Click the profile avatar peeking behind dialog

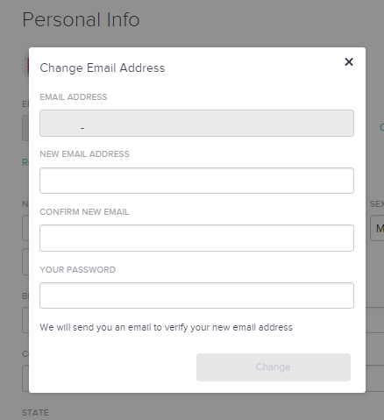point(25,66)
